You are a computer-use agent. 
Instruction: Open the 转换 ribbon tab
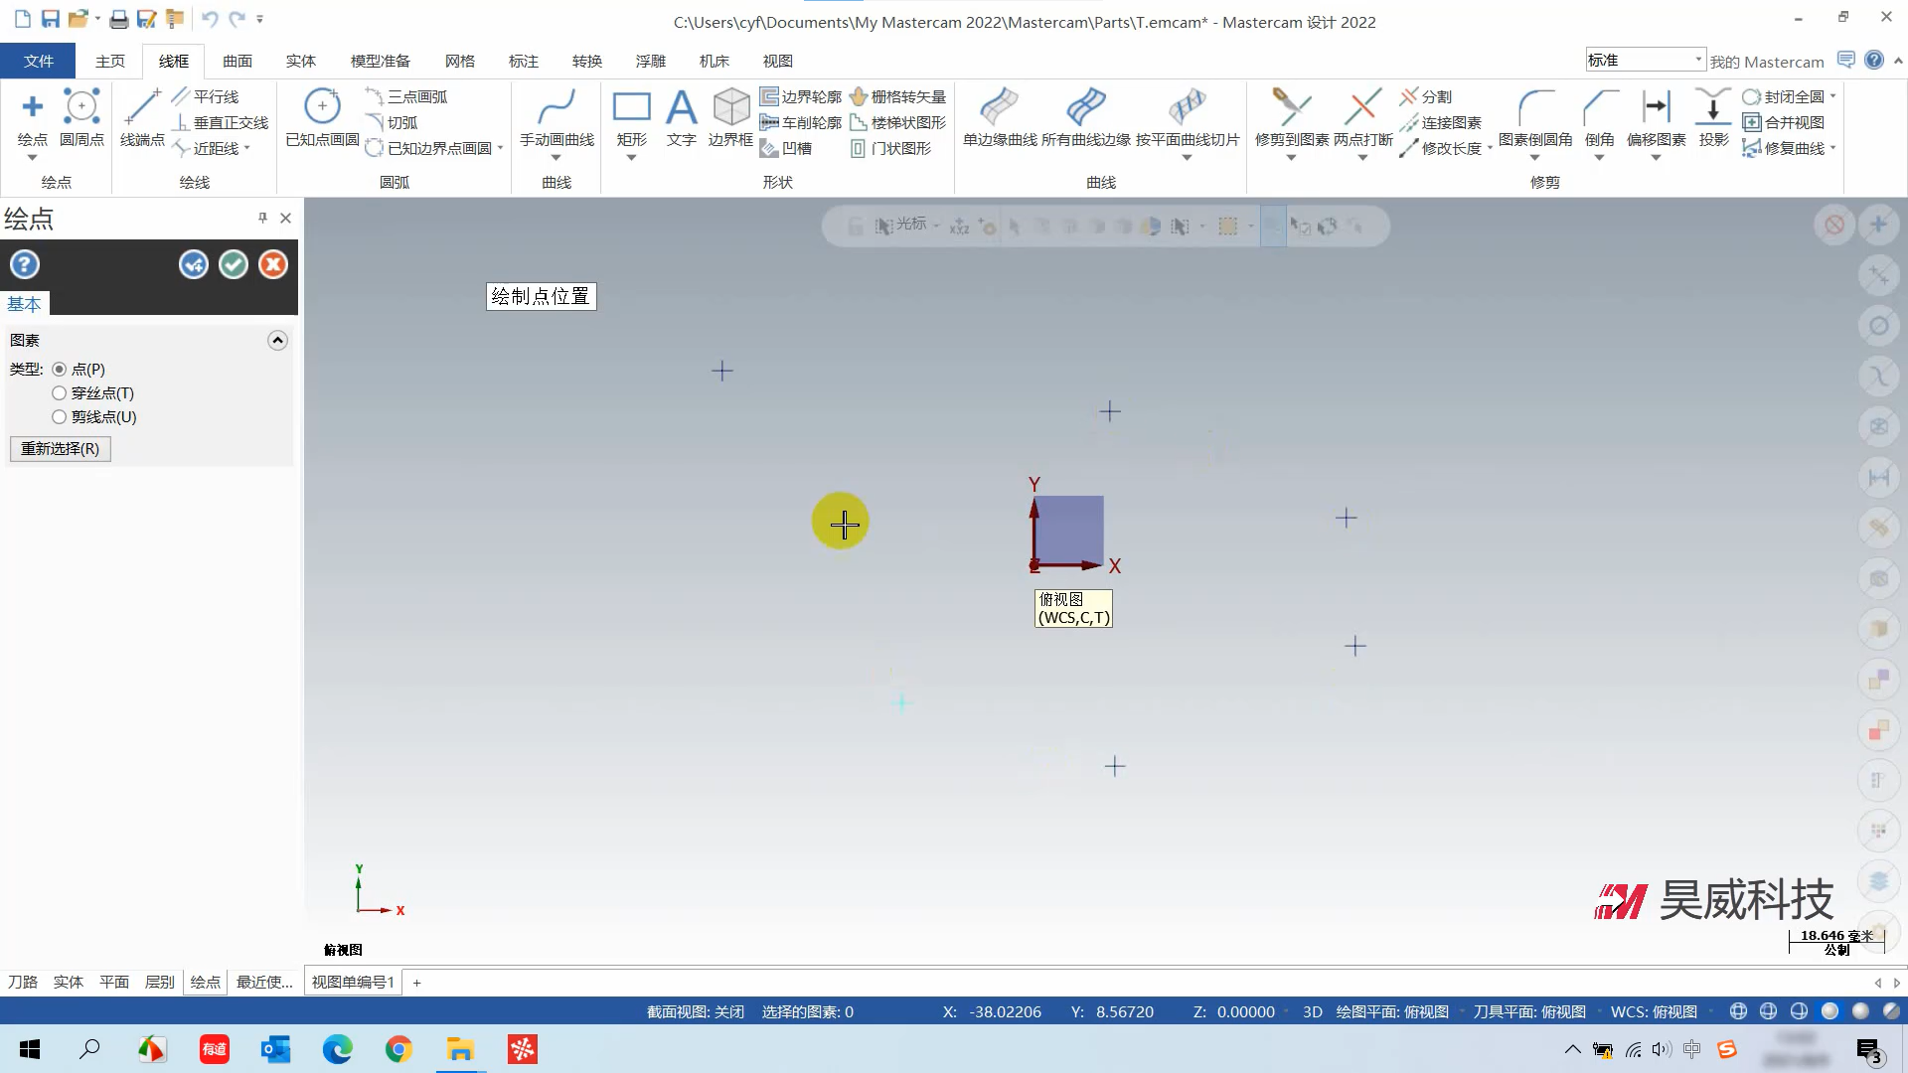pyautogui.click(x=586, y=61)
